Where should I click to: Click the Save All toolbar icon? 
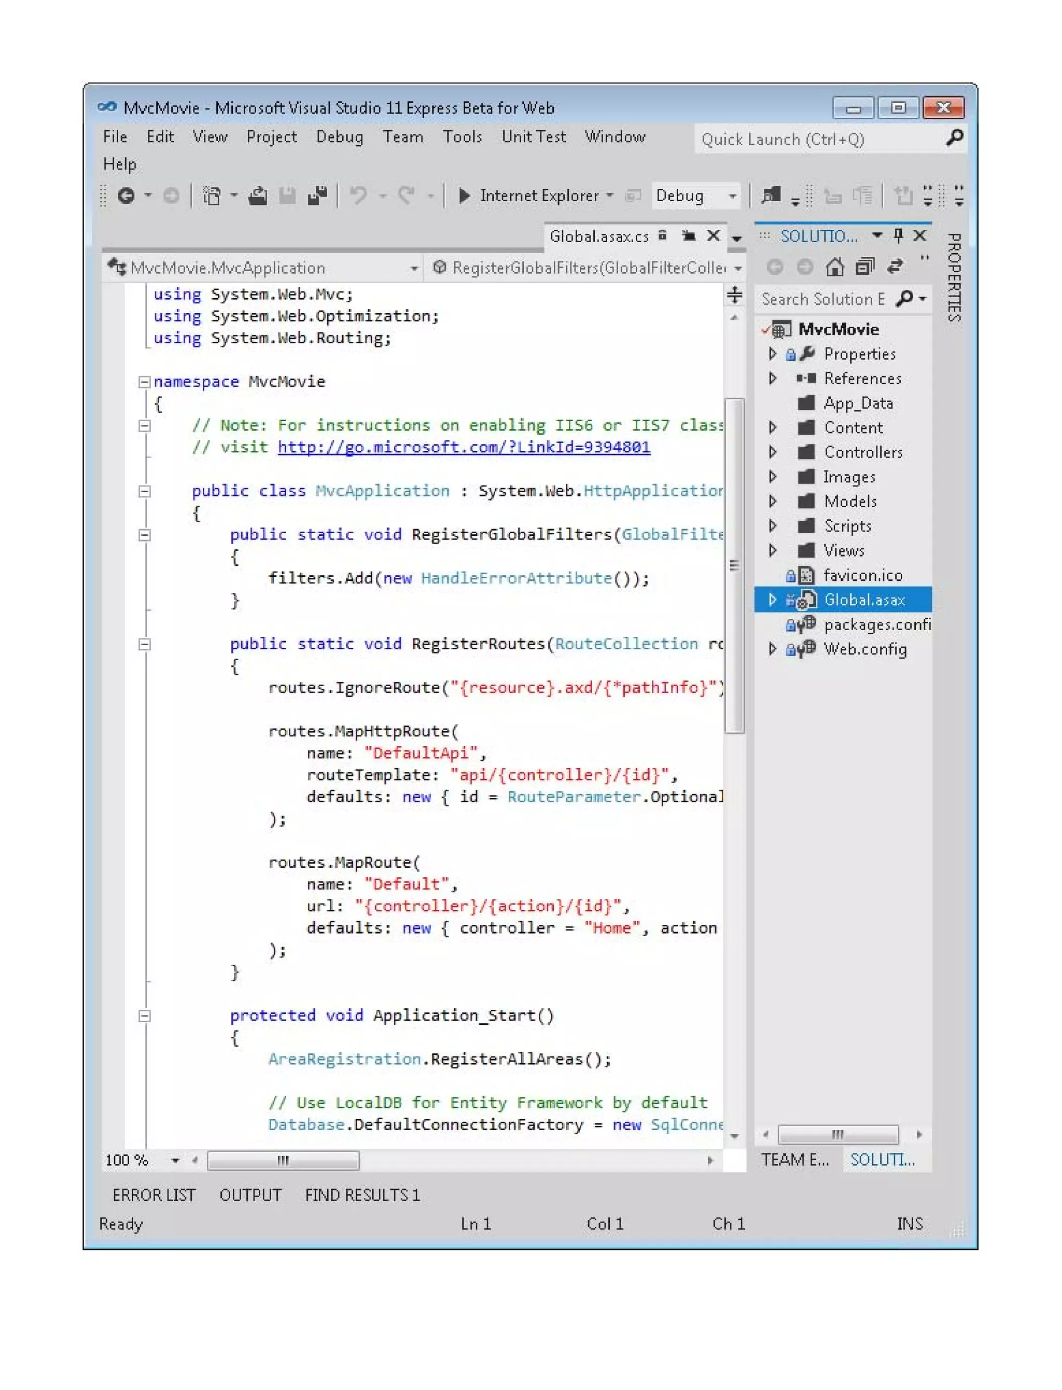point(317,196)
